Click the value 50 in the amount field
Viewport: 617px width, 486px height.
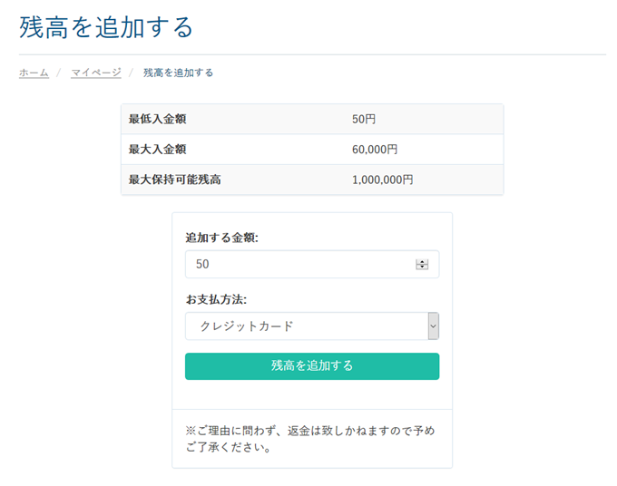point(202,265)
